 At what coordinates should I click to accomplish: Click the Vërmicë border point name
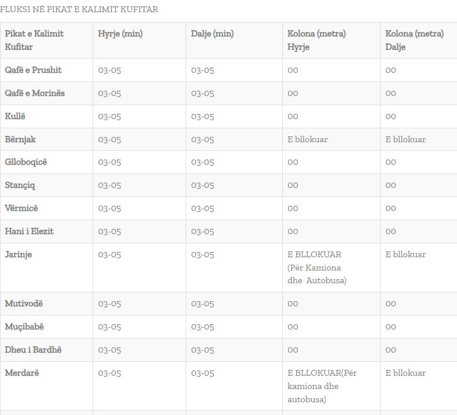[21, 208]
